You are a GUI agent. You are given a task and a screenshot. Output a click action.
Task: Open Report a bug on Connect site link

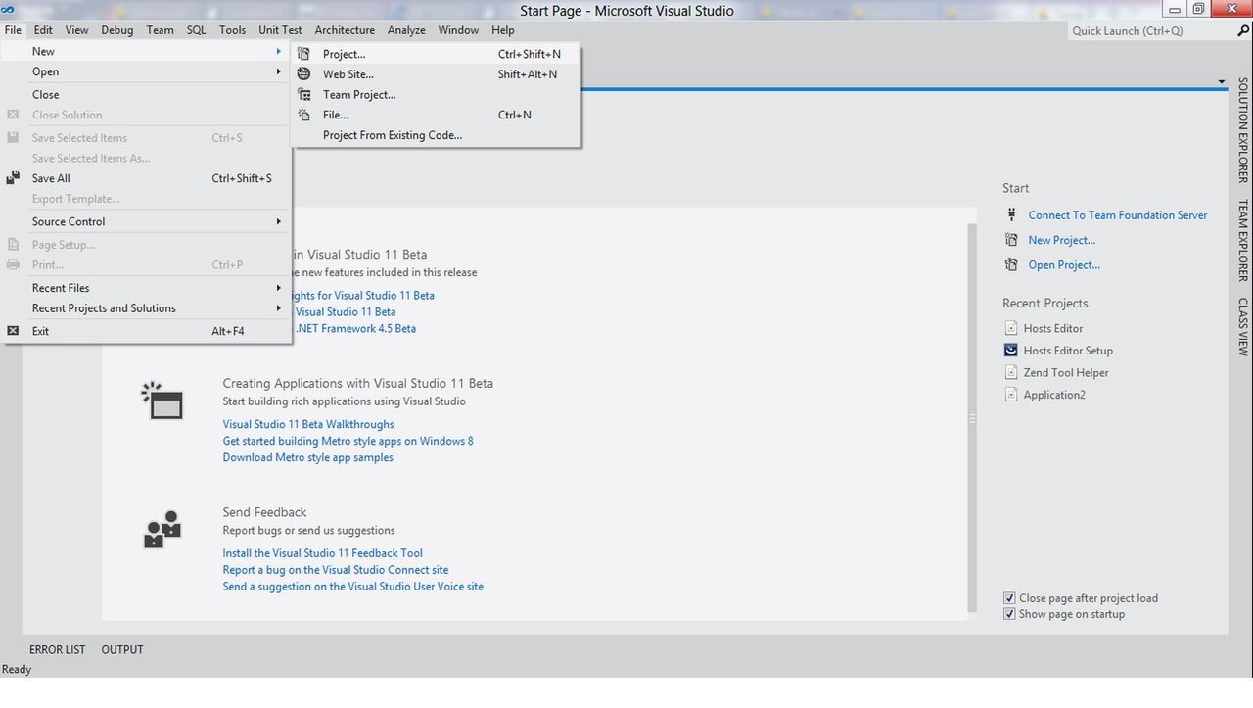pyautogui.click(x=335, y=570)
